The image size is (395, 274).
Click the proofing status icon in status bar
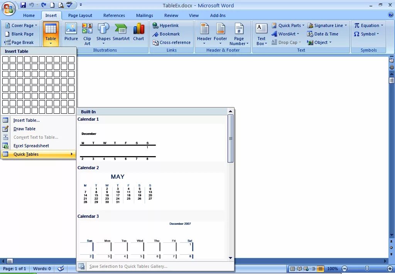61,269
